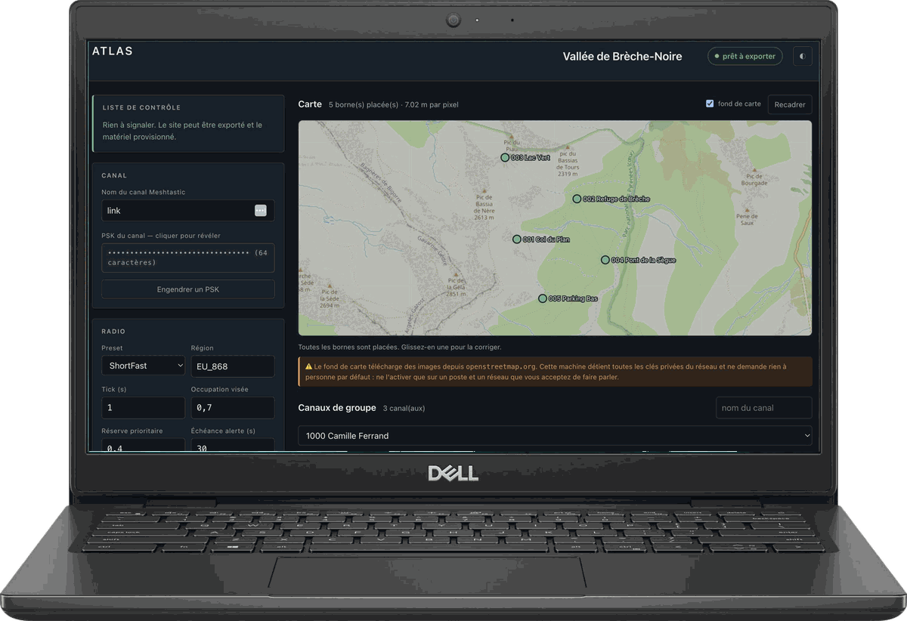Click the Échéance alerte (s) field
The width and height of the screenshot is (907, 621).
click(x=233, y=446)
